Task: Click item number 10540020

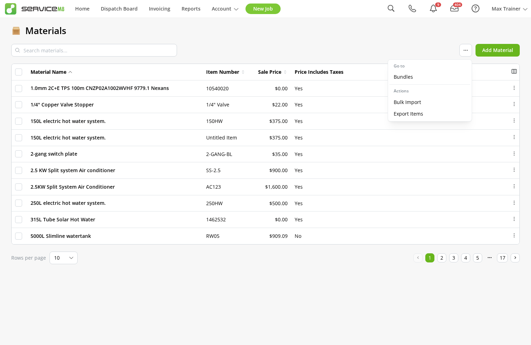Action: coord(217,89)
